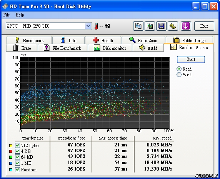The width and height of the screenshot is (220, 179).
Task: Open the Benchmark tab
Action: (29, 40)
